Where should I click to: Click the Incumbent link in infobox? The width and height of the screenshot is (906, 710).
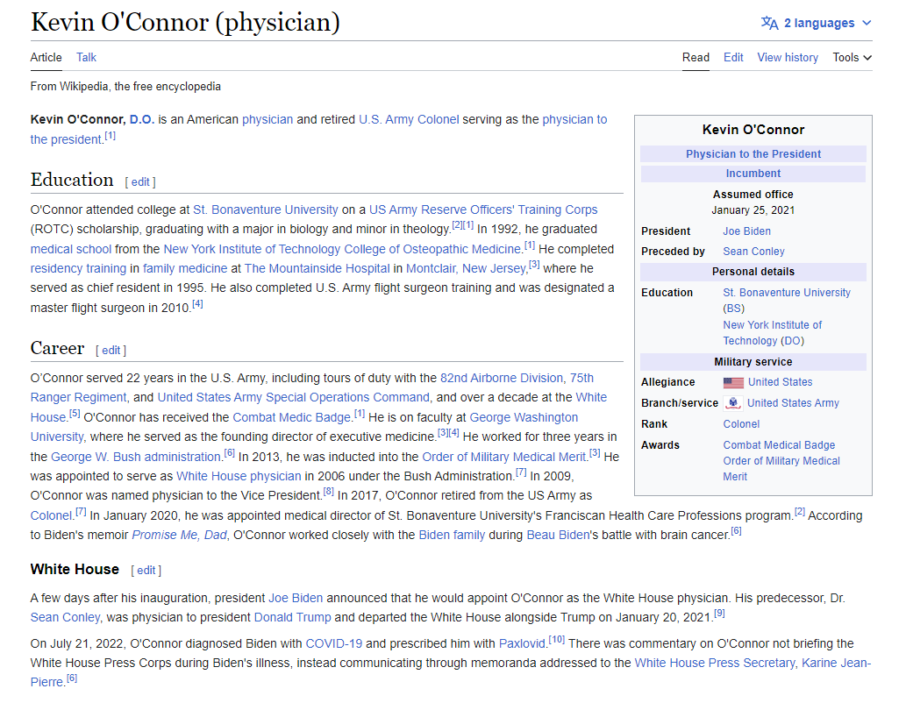point(753,174)
